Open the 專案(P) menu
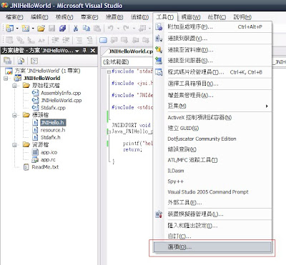Screen dimensions: 286x265 (x=89, y=17)
